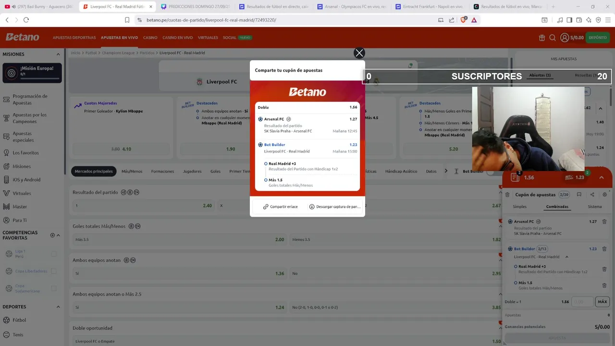Viewport: 615px width, 346px height.
Task: Click the bookmark icon in address bar
Action: [x=127, y=20]
